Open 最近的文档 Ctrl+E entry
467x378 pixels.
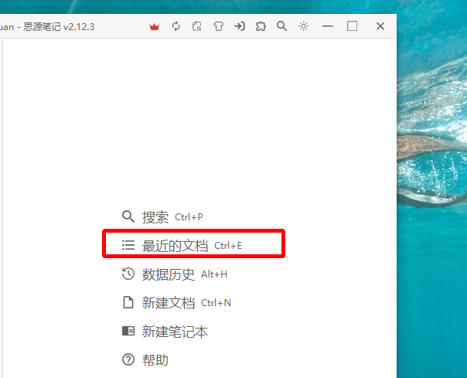point(182,246)
